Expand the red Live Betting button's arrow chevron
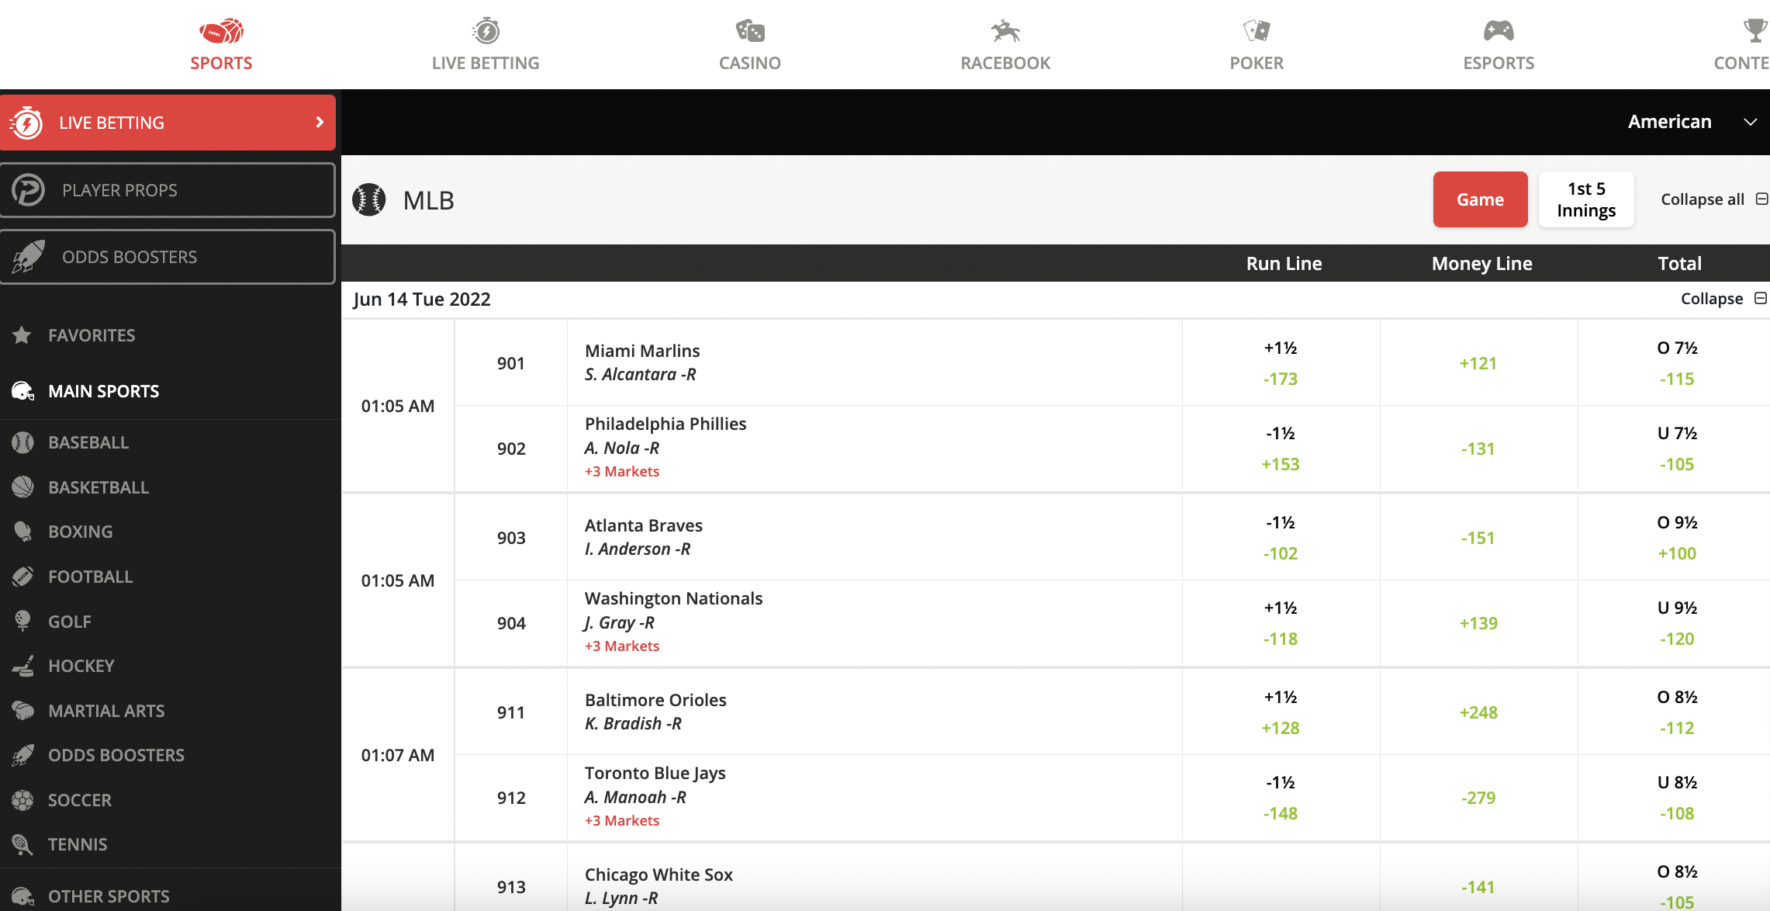This screenshot has height=911, width=1770. 319,123
